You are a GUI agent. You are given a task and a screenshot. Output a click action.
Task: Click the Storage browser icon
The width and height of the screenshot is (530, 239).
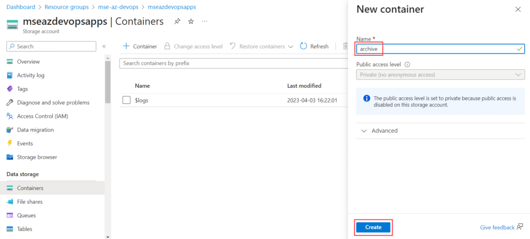(x=10, y=157)
